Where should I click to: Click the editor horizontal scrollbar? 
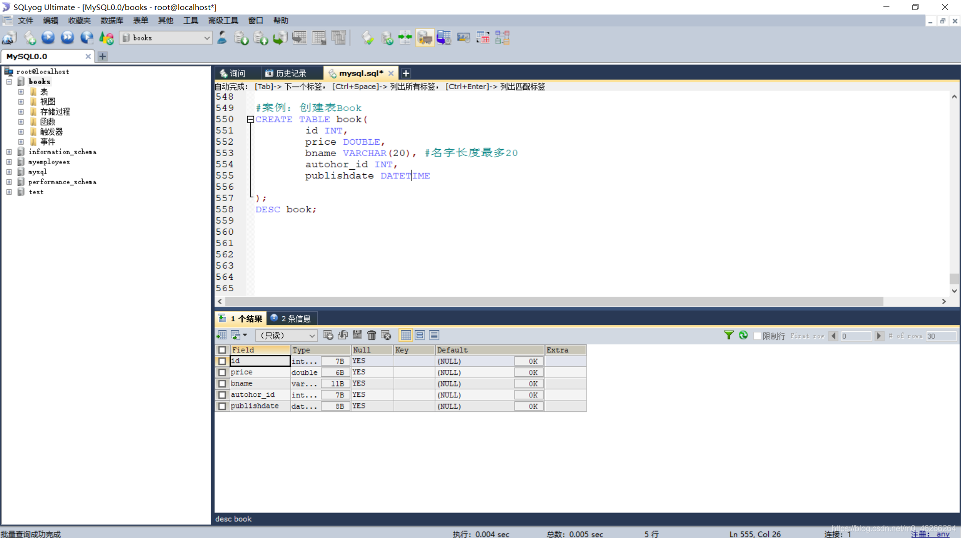(x=554, y=301)
